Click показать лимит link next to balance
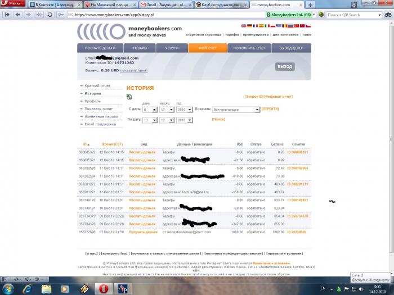Image resolution: width=394 pixels, height=295 pixels. coord(134,70)
